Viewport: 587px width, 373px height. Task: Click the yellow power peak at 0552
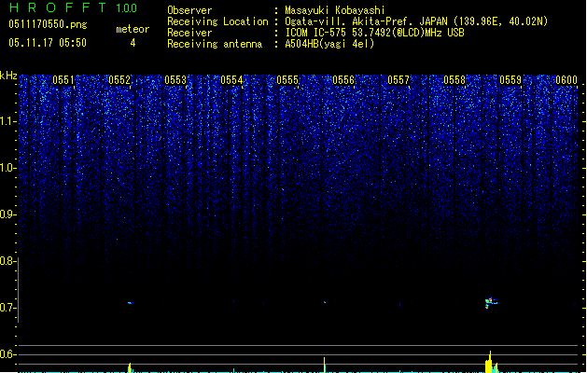[x=130, y=367]
